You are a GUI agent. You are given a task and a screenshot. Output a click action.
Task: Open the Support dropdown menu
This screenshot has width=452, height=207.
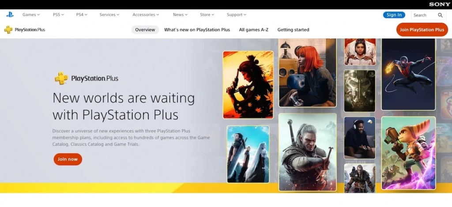237,15
